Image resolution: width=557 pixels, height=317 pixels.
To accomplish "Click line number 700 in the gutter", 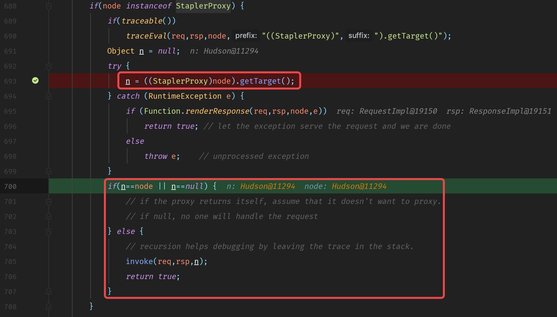I will (10, 186).
